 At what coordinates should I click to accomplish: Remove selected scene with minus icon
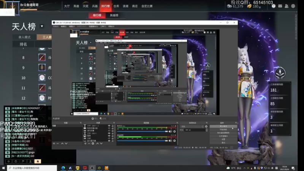(x=58, y=144)
